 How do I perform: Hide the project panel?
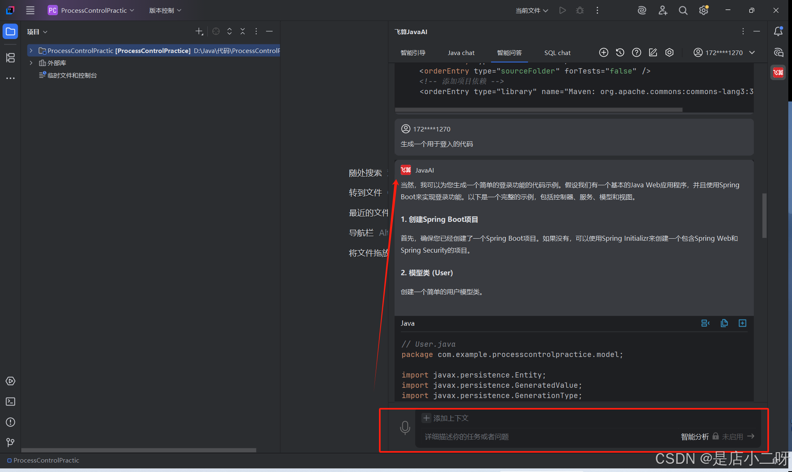[269, 31]
